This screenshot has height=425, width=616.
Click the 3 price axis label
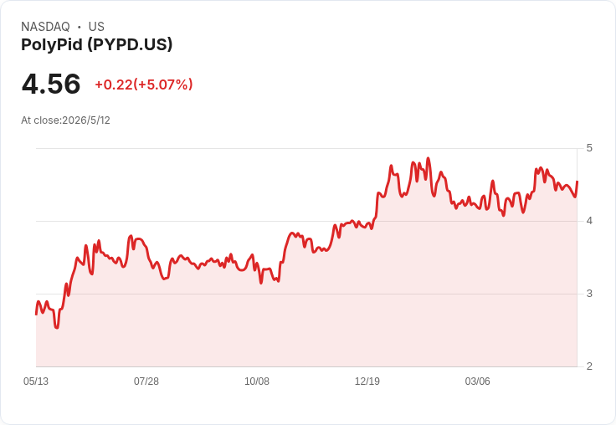589,294
